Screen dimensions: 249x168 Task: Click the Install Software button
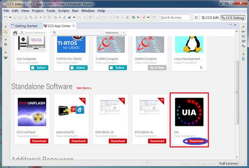[x=33, y=33]
